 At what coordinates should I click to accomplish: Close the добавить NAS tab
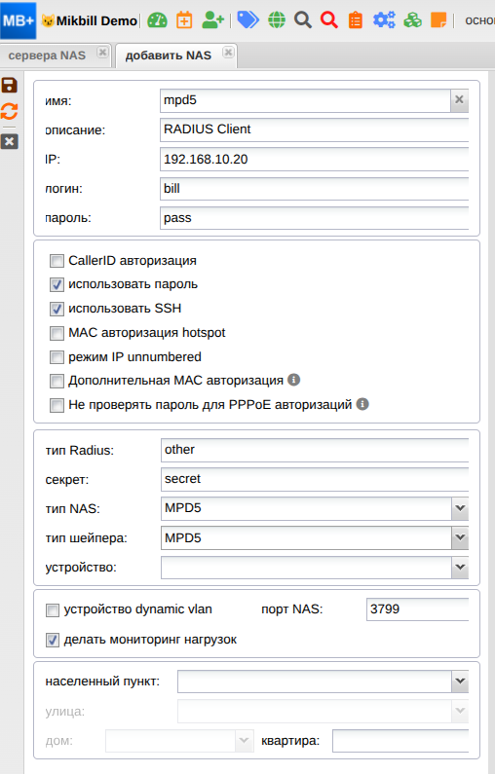[x=228, y=53]
